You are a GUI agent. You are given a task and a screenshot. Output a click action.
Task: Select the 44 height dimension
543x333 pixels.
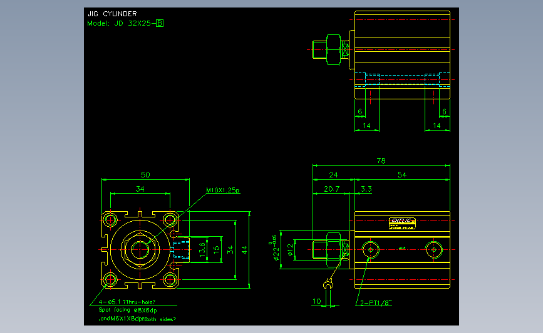click(244, 250)
